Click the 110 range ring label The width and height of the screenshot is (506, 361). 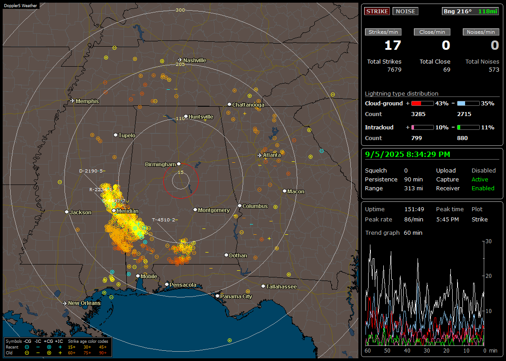click(180, 118)
